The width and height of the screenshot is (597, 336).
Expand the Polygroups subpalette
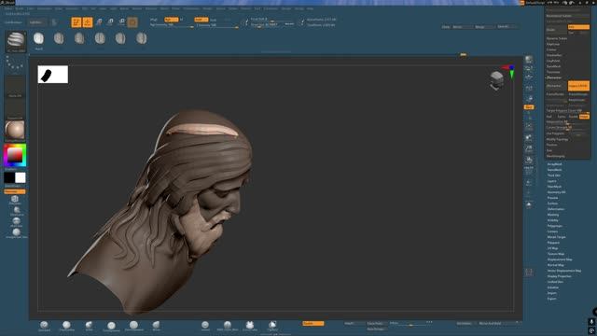coord(555,226)
